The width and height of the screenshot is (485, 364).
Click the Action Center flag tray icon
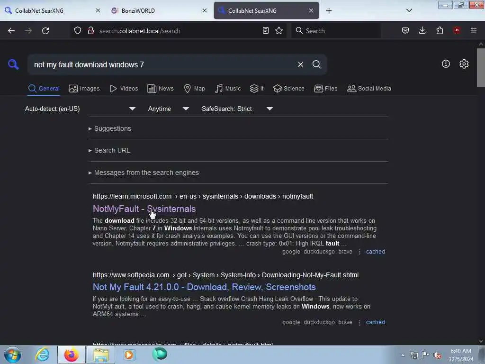pos(426,355)
